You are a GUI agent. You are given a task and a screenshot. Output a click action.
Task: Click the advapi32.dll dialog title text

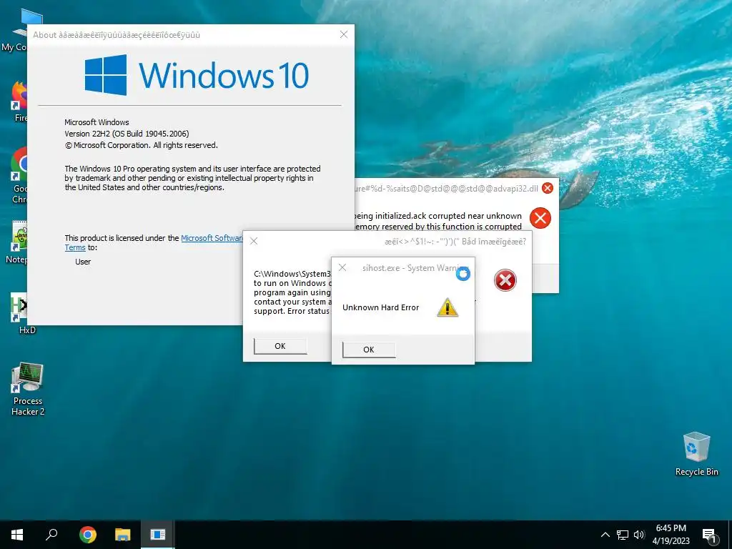tap(447, 189)
